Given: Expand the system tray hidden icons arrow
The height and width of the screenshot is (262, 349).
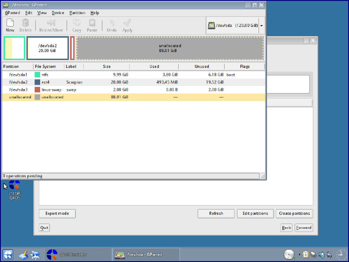Looking at the screenshot, I should (300, 255).
